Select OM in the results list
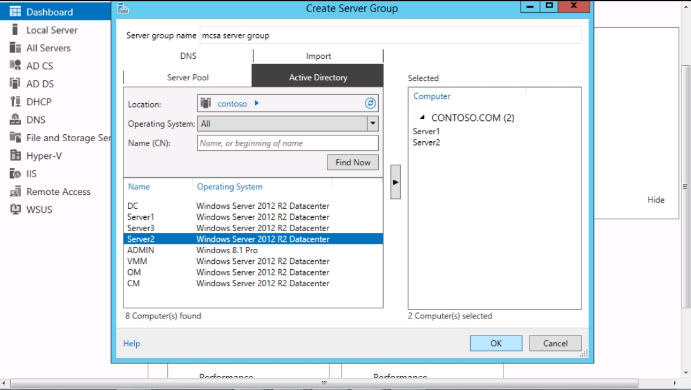The image size is (691, 390). (253, 272)
